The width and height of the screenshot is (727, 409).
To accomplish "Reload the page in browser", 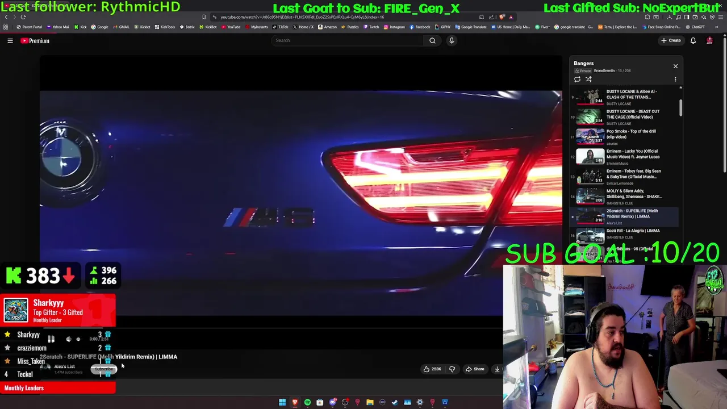I will [x=23, y=17].
